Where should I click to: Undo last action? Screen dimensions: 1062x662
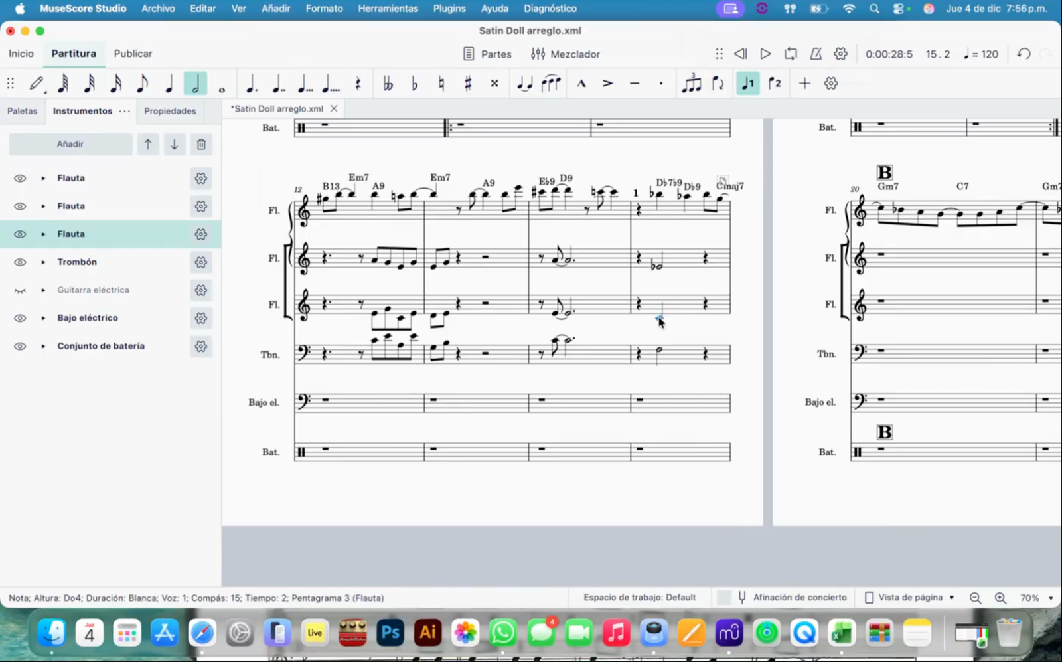(1024, 54)
